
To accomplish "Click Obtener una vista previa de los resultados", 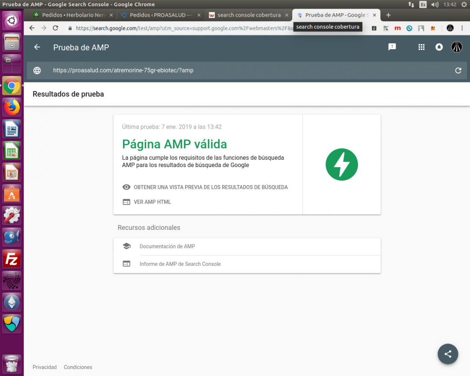I will coord(211,187).
